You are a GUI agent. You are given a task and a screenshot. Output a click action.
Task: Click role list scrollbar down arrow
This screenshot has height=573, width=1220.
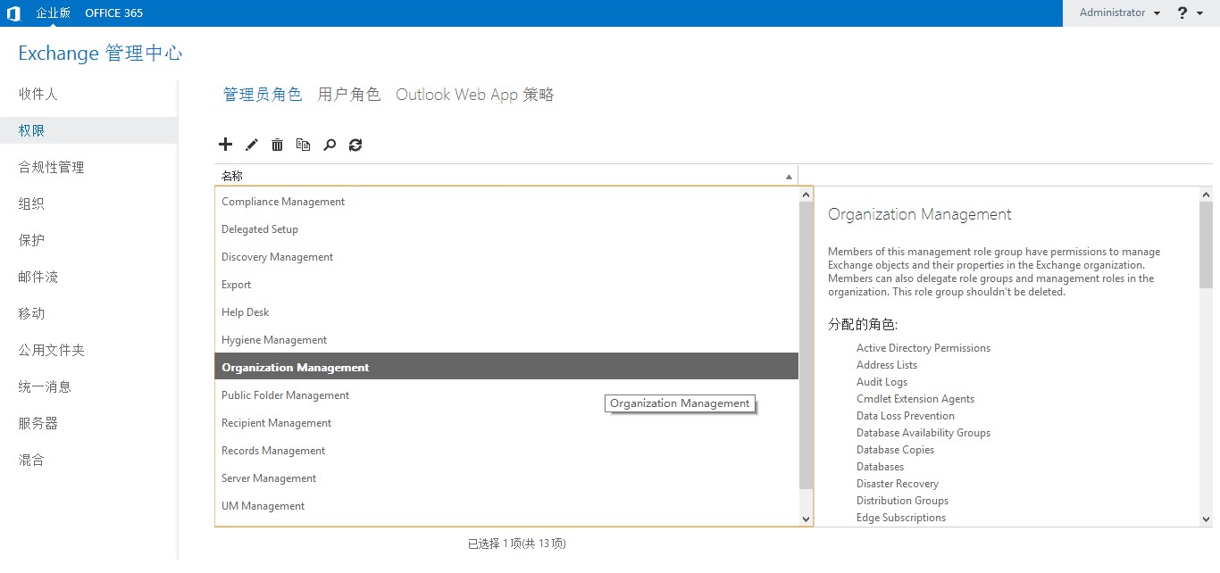point(806,519)
